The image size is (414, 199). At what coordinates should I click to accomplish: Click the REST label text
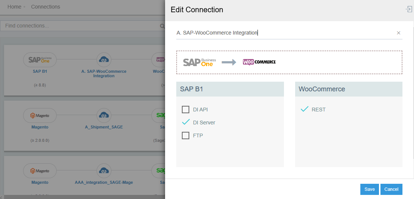click(319, 110)
